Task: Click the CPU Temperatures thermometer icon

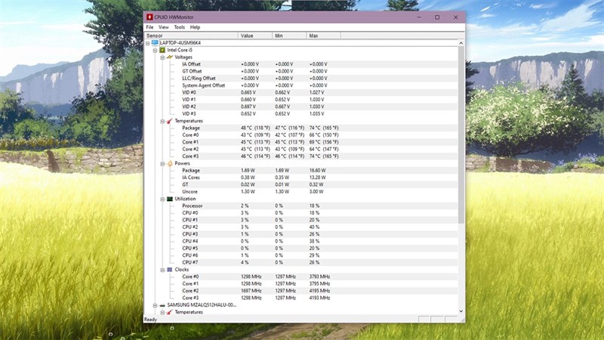Action: tap(170, 121)
